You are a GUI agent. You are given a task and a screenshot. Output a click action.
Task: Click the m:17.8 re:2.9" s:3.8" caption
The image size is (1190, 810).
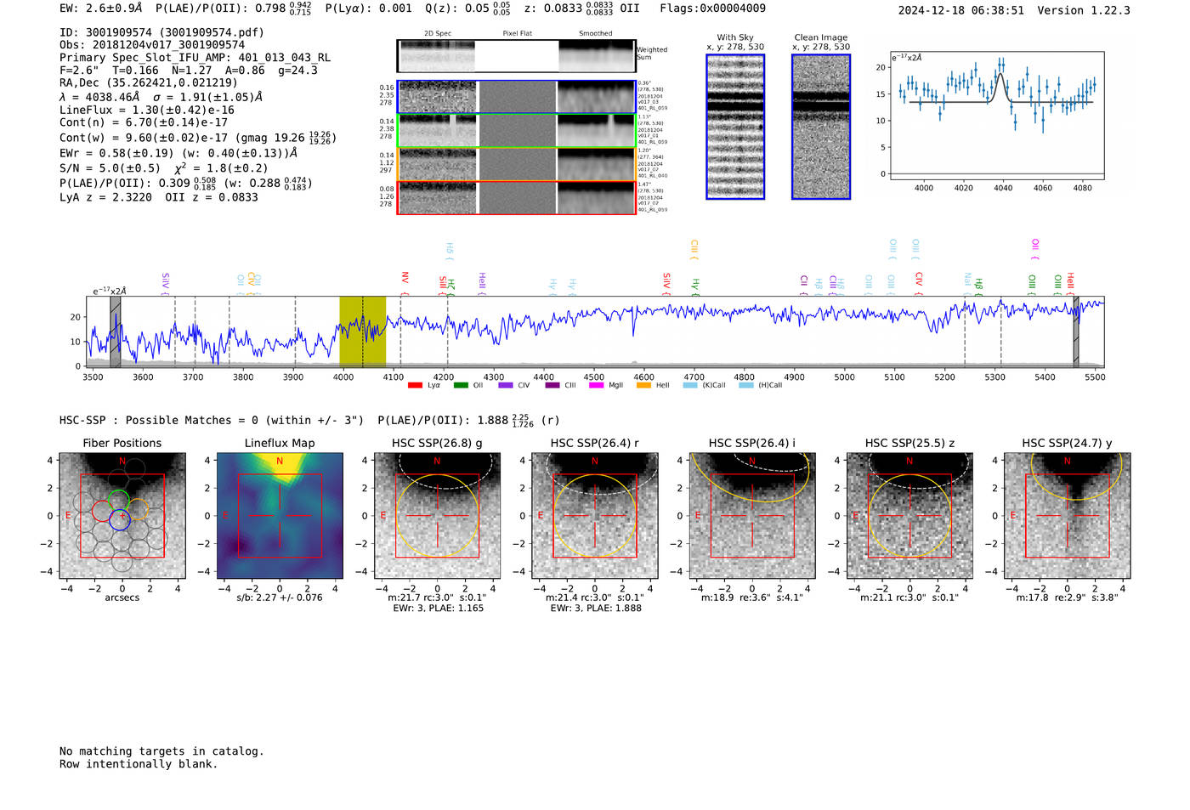pyautogui.click(x=1068, y=598)
